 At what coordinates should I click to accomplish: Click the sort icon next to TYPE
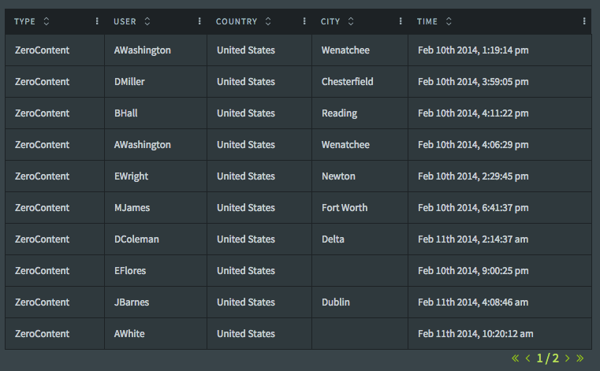(x=46, y=21)
